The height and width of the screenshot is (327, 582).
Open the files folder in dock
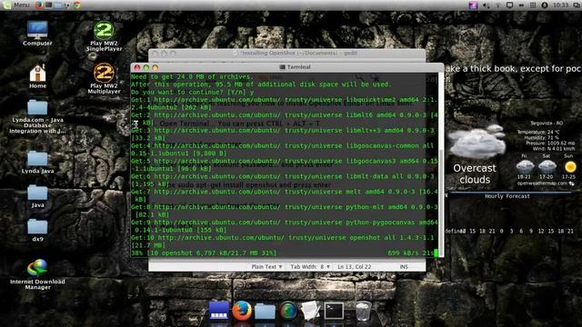pyautogui.click(x=265, y=312)
